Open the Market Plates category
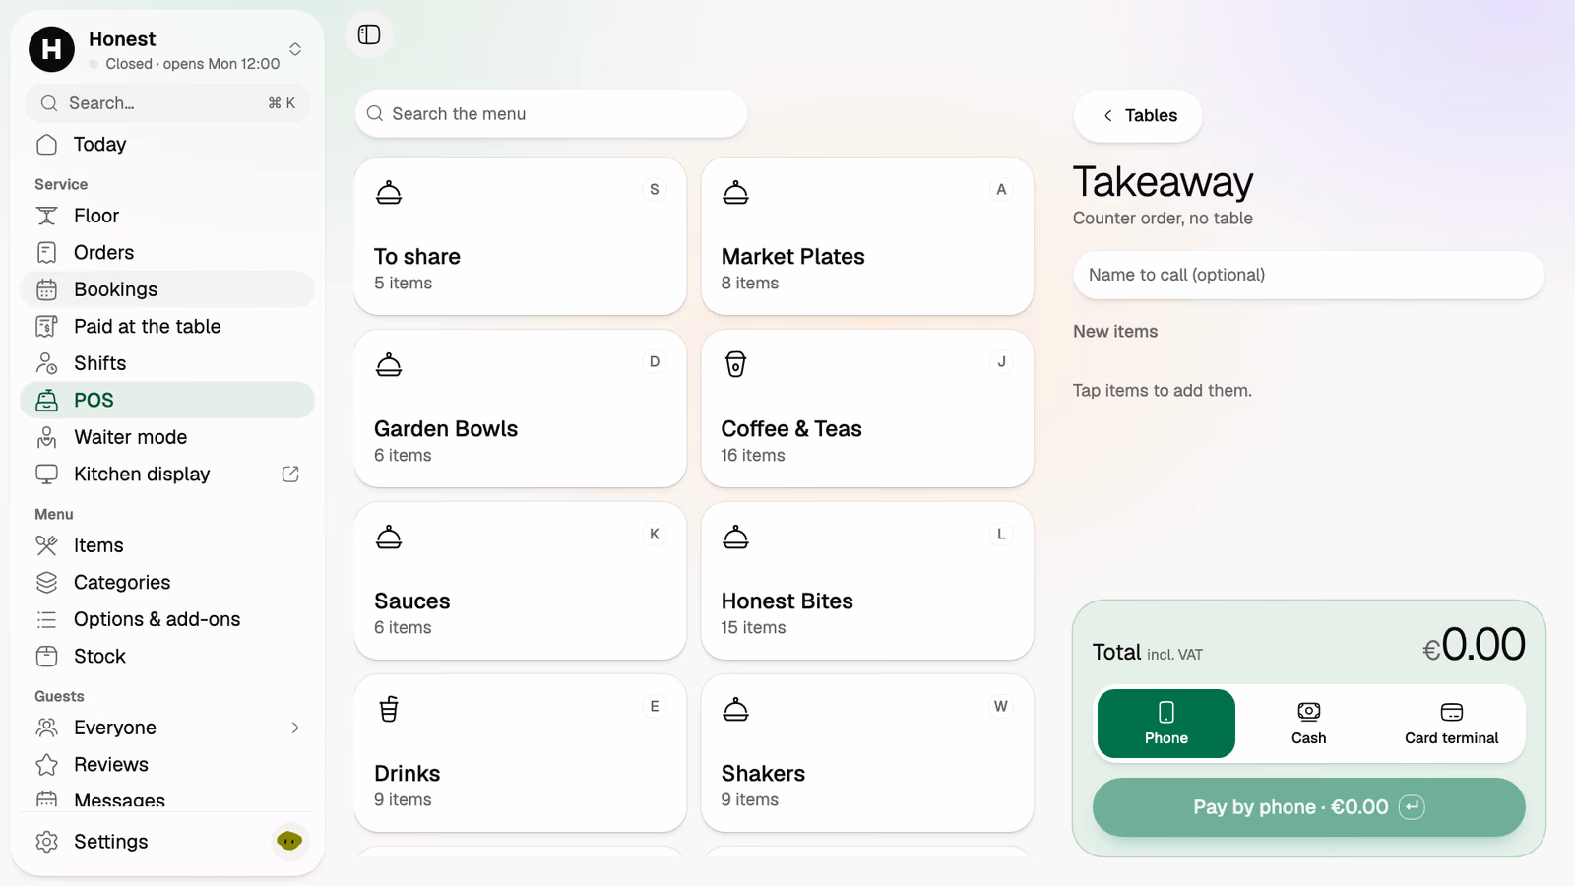The height and width of the screenshot is (886, 1575). click(867, 236)
